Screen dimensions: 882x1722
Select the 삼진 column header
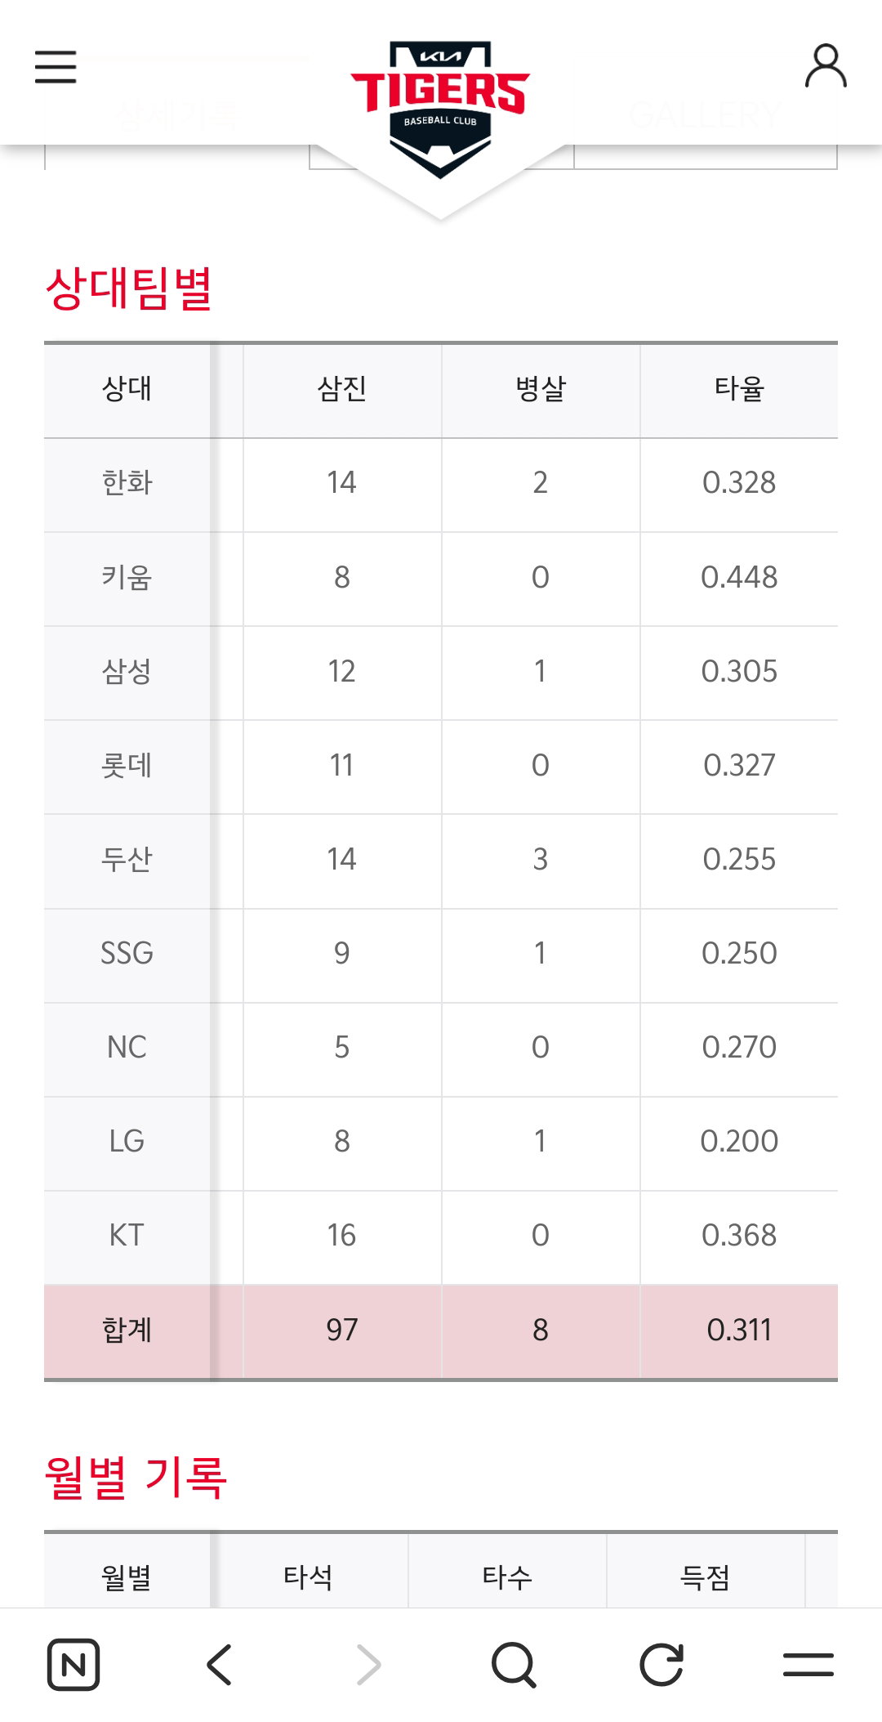click(x=342, y=390)
